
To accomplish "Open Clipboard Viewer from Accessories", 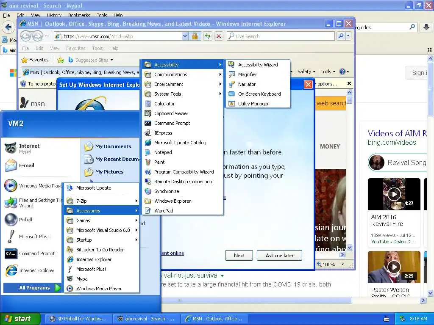I will click(x=183, y=113).
